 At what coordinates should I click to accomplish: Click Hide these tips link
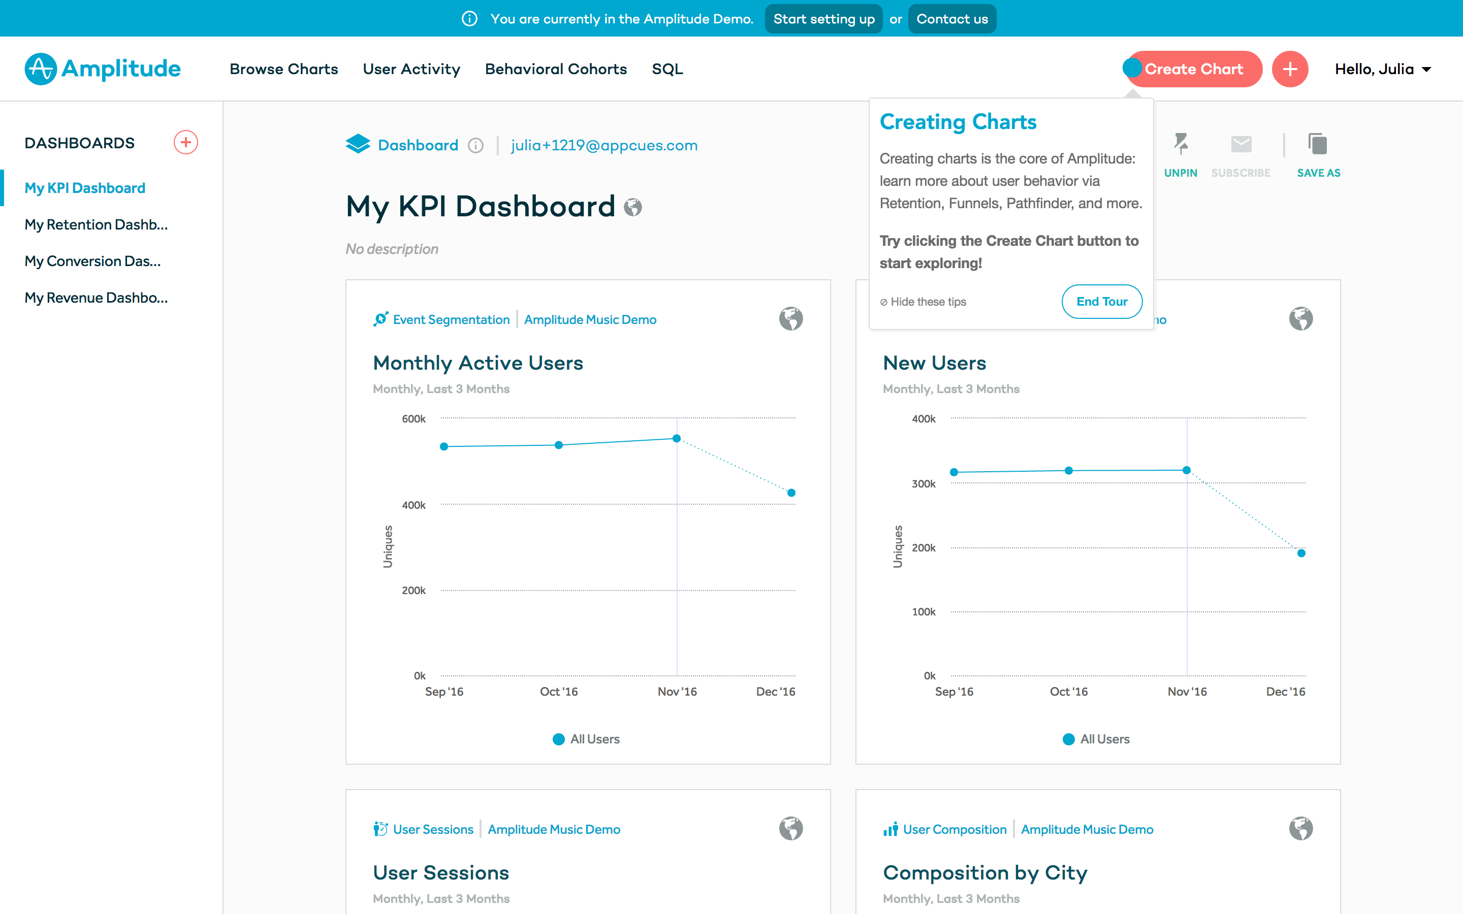tap(923, 302)
